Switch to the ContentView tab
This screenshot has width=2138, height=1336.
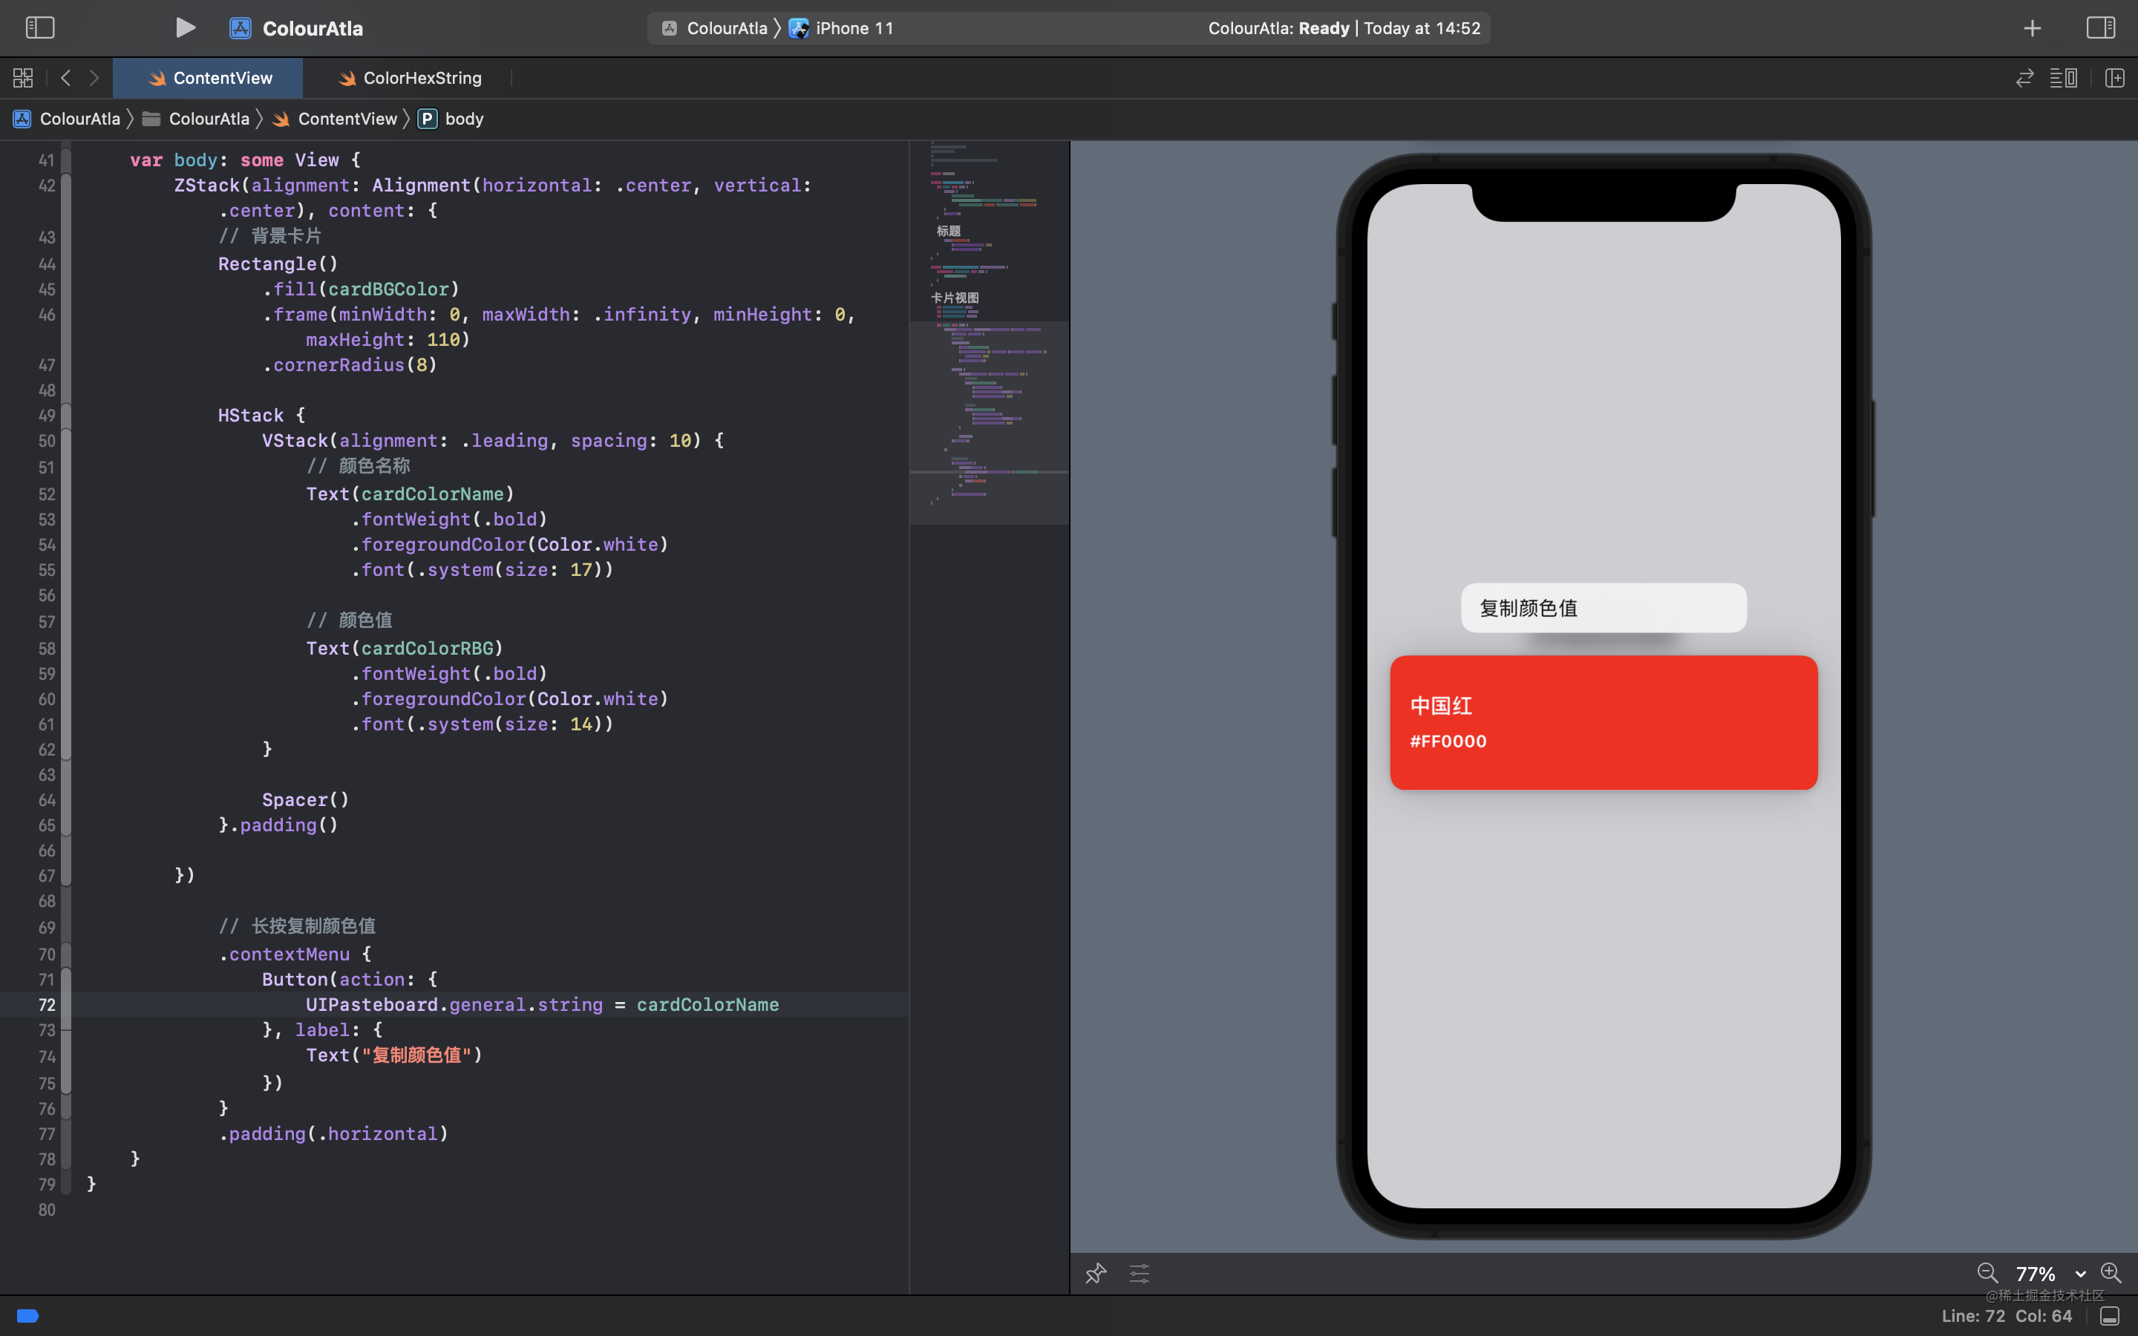click(208, 78)
